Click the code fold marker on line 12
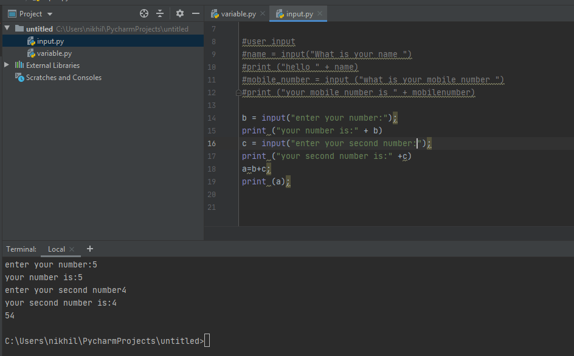The width and height of the screenshot is (574, 356). point(238,93)
